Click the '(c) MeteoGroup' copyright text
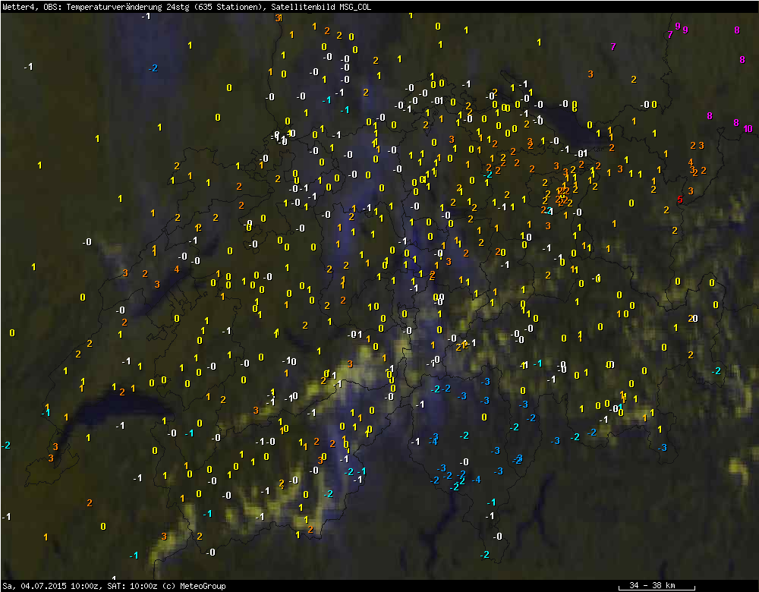The image size is (759, 592). point(194,586)
